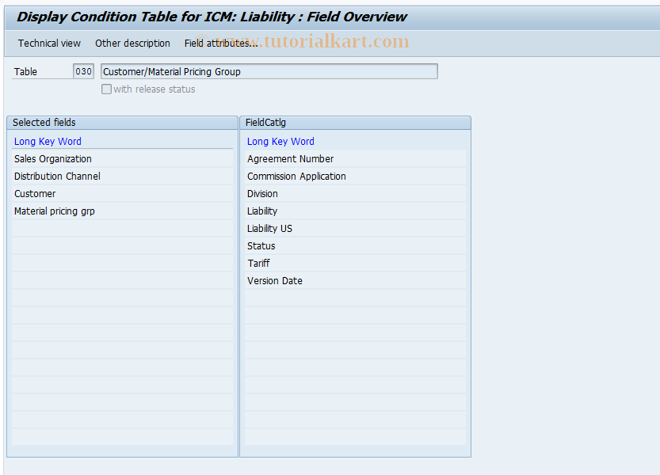Select the Customer/Material Pricing Group description field

(x=269, y=71)
